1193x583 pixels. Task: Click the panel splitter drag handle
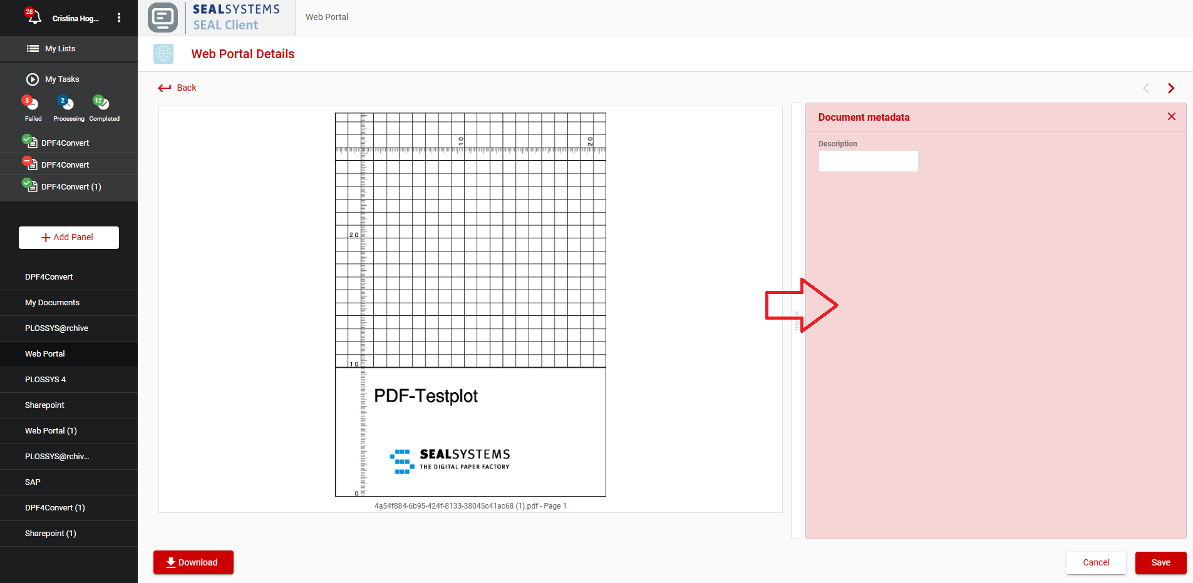point(797,321)
